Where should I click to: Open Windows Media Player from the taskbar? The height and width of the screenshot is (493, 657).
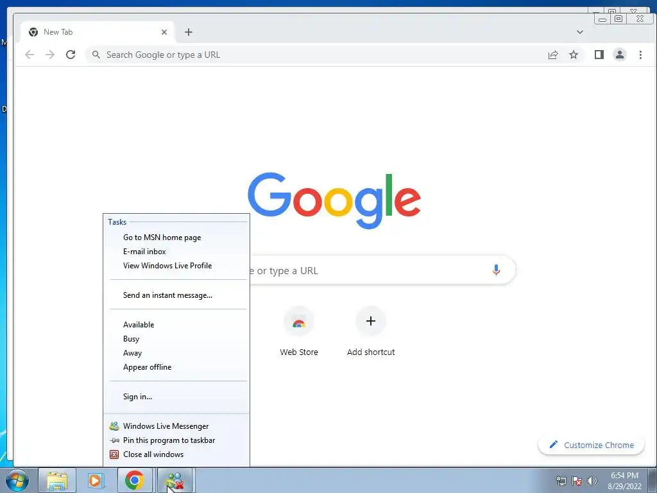click(96, 480)
